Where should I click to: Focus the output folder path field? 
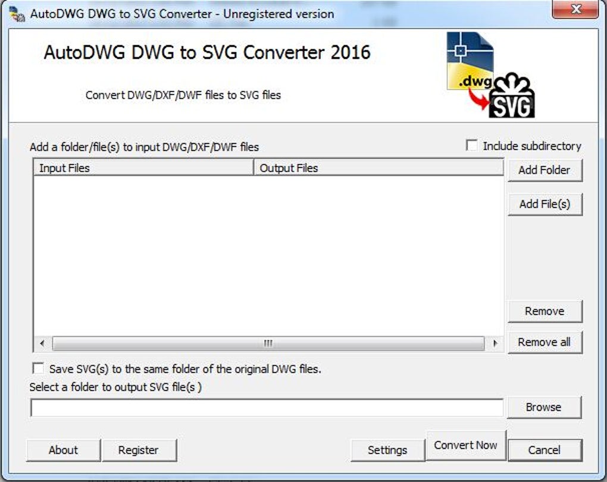[x=267, y=408]
